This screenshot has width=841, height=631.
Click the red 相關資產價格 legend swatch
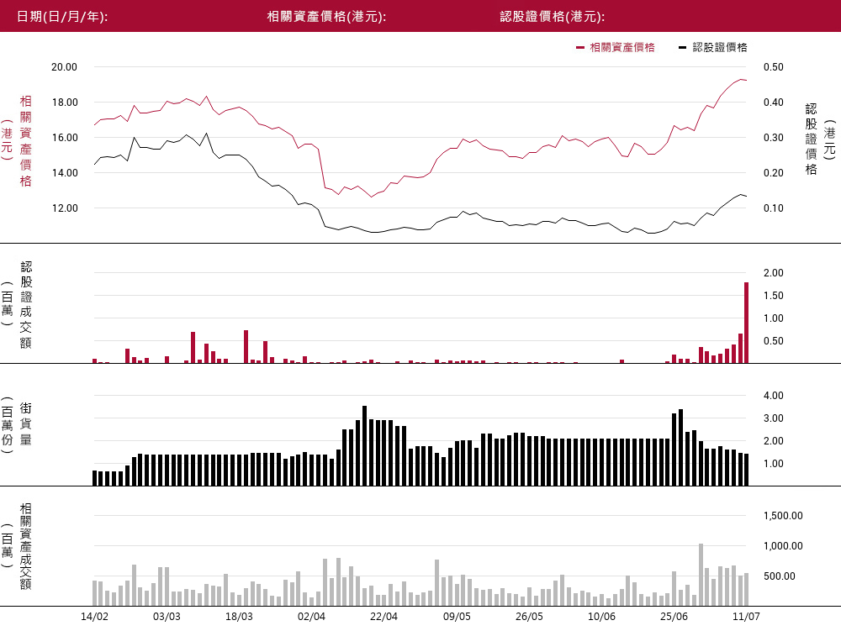tap(579, 48)
